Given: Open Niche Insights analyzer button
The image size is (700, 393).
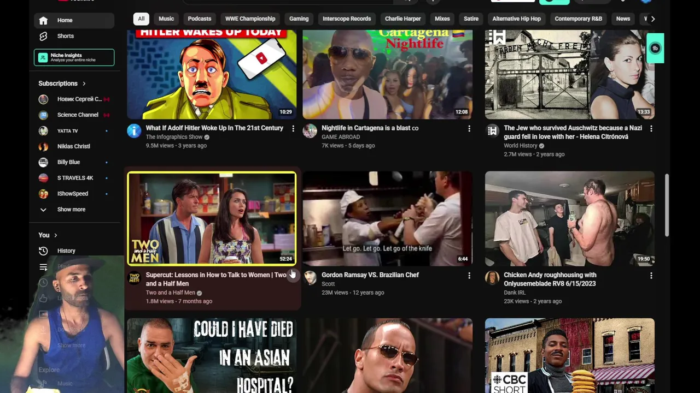Looking at the screenshot, I should pos(74,57).
